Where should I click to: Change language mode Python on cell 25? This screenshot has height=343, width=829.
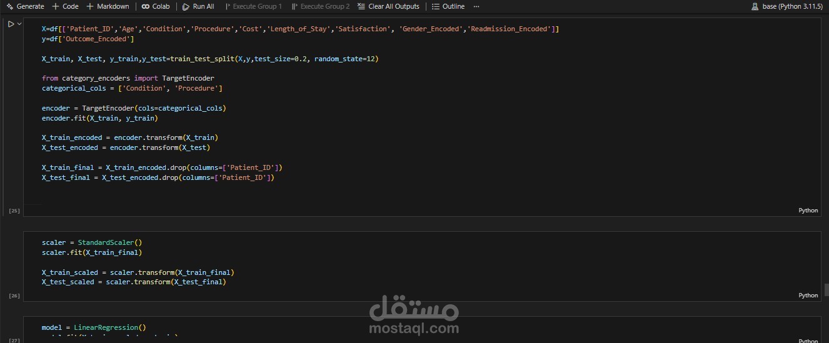(808, 211)
